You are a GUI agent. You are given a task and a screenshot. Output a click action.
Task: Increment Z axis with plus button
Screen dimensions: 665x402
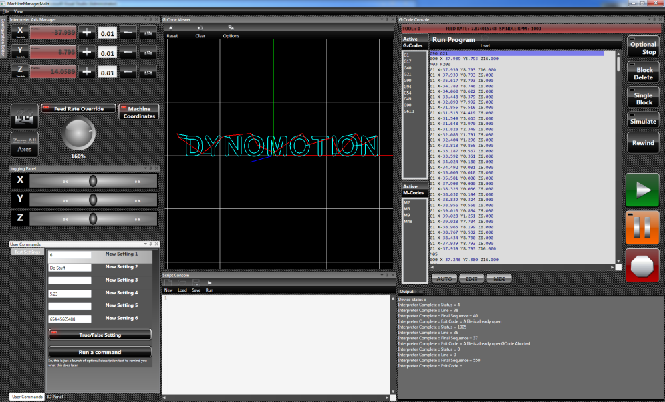click(x=87, y=71)
